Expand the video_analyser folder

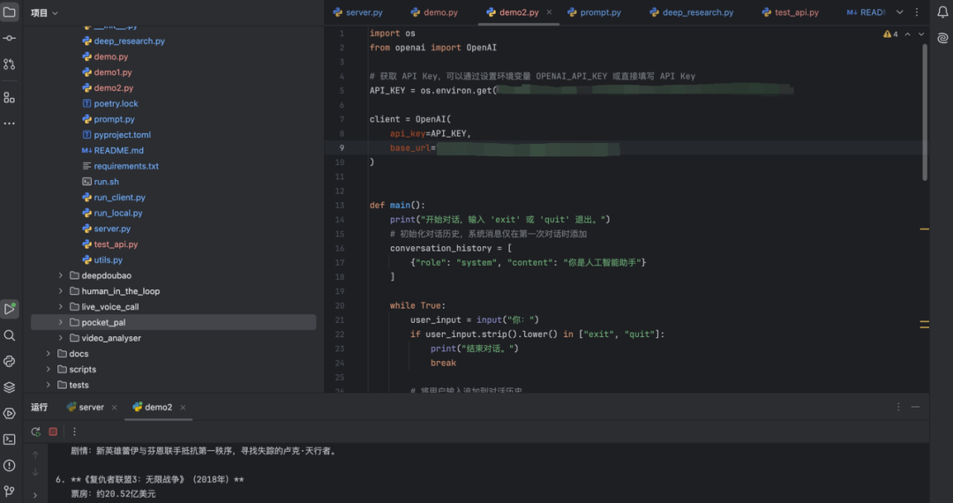tap(61, 338)
